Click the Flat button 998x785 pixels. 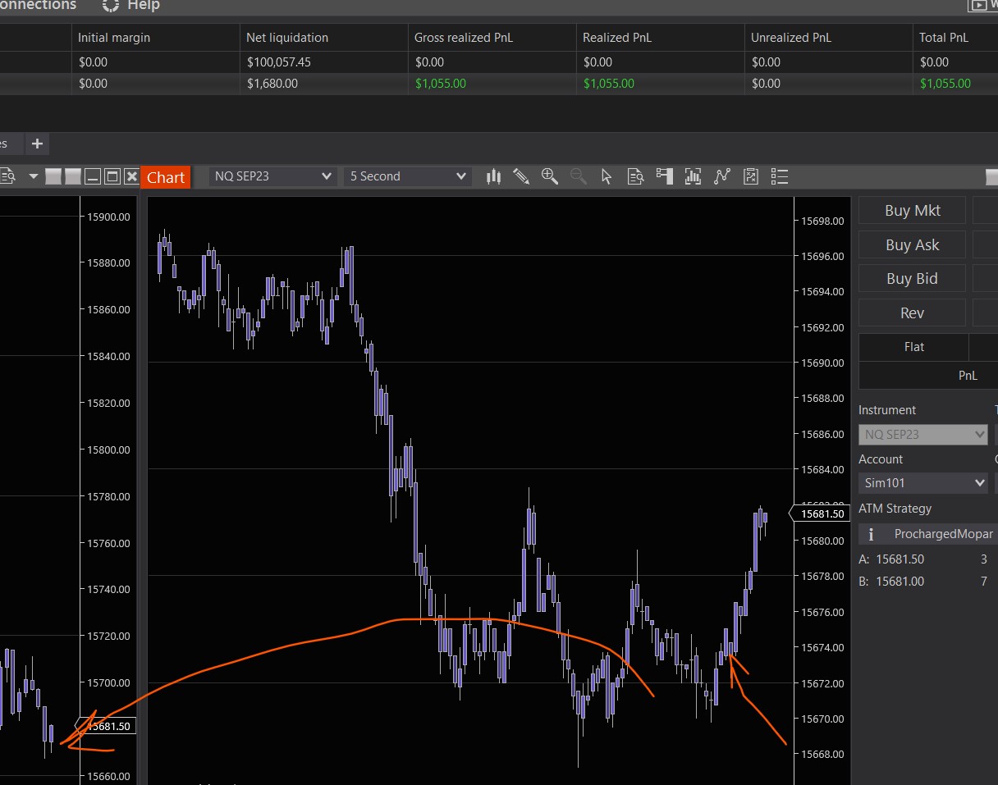point(913,347)
